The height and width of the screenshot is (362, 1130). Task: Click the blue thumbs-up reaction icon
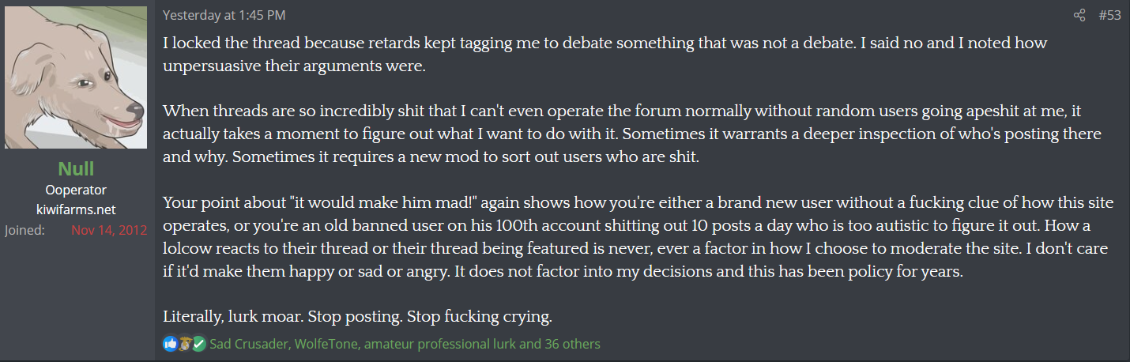[170, 344]
